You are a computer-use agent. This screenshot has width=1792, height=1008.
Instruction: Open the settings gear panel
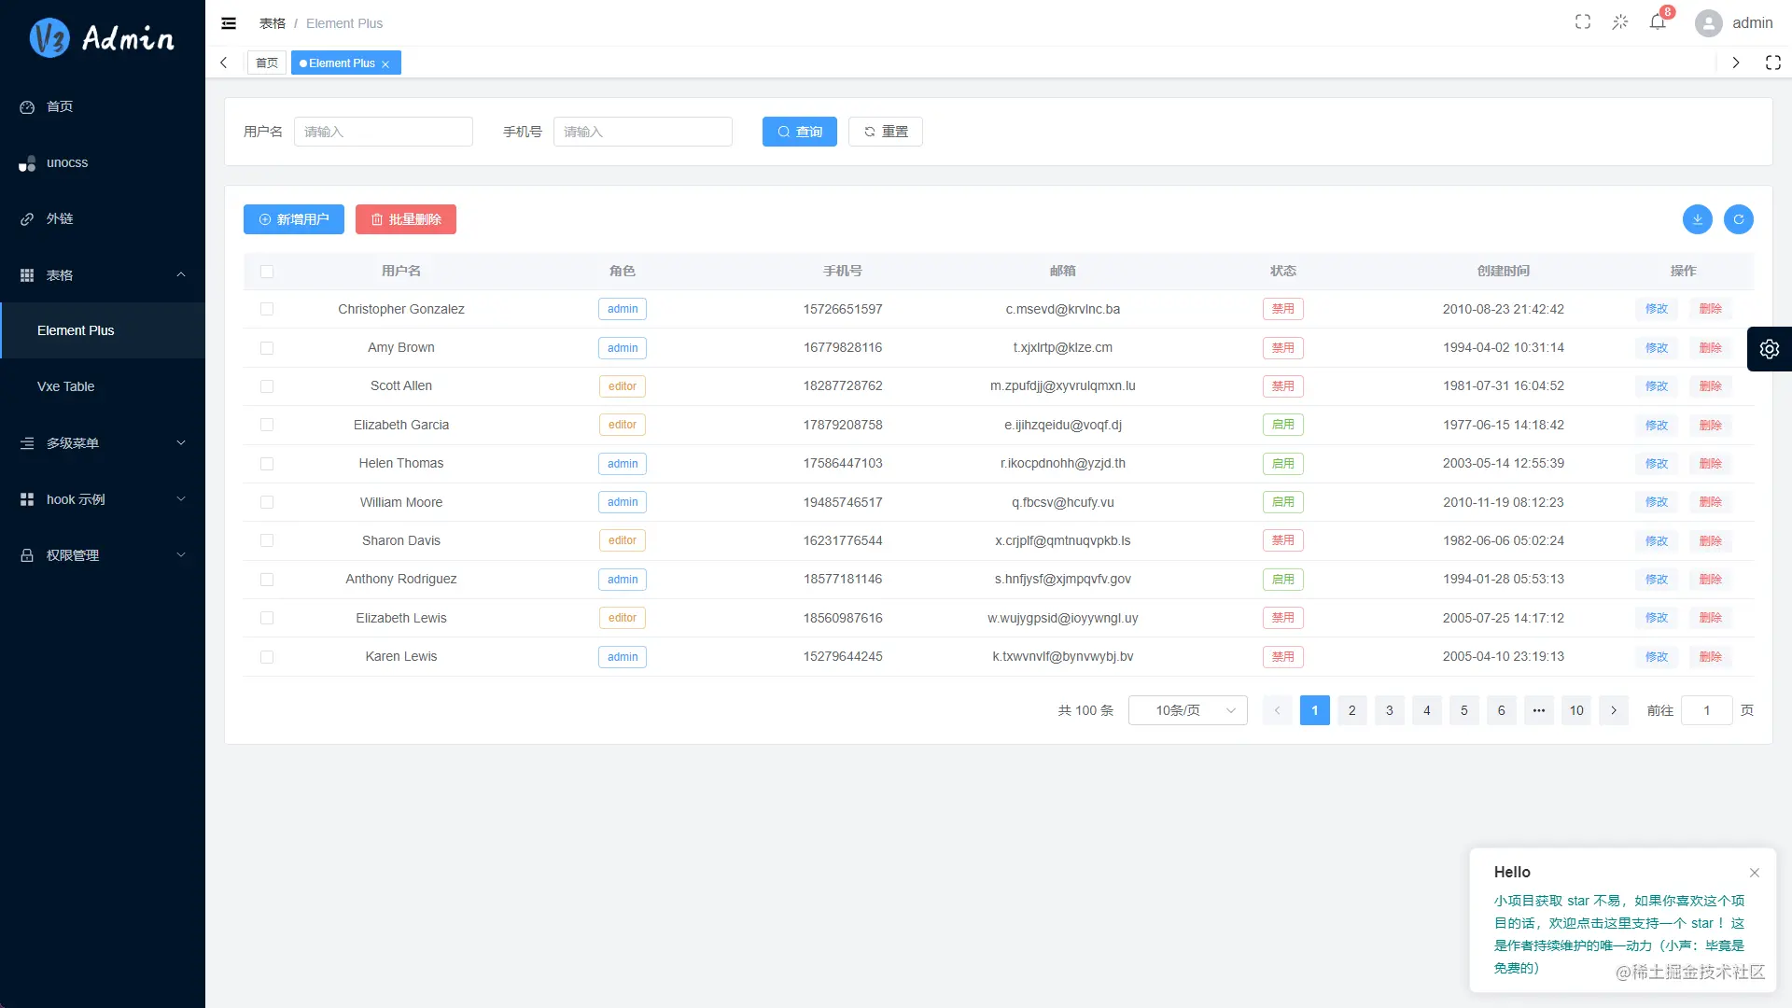point(1770,348)
